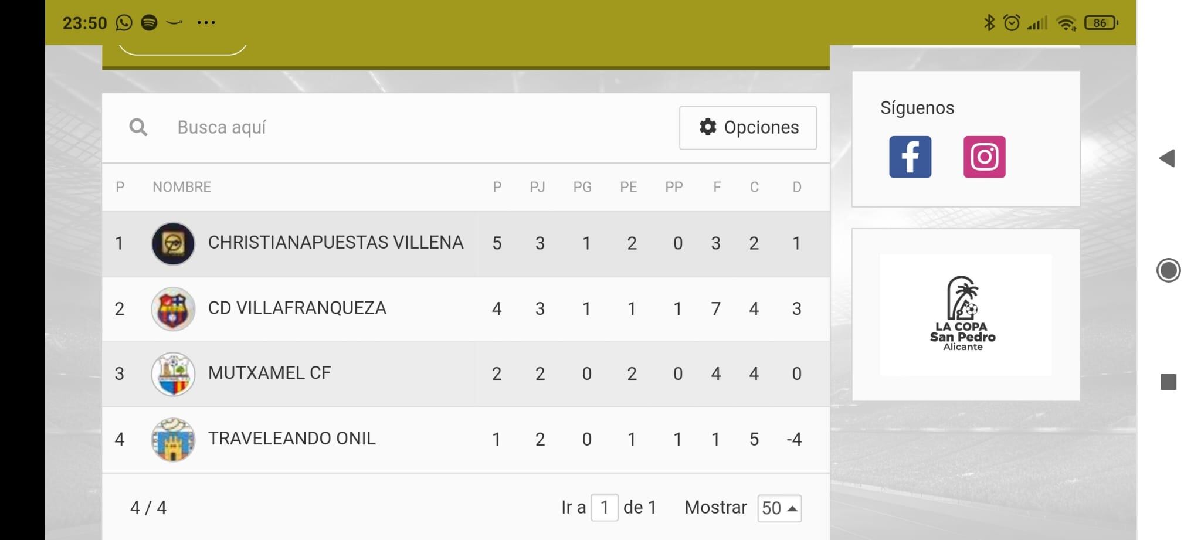This screenshot has height=540, width=1201.
Task: Click the CD Villafranqueza club badge
Action: [x=173, y=308]
